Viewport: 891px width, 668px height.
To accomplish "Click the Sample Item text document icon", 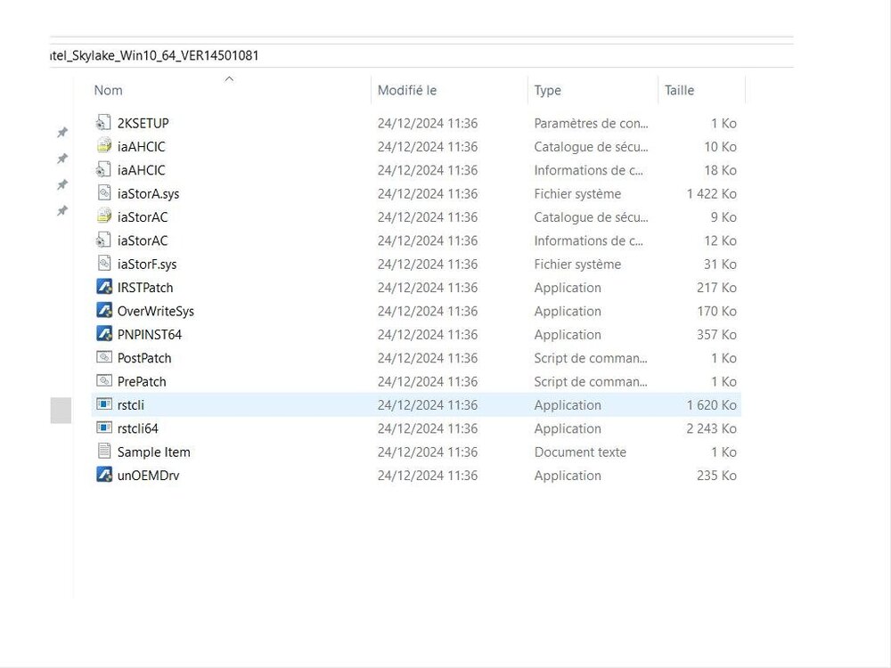I will pos(103,452).
